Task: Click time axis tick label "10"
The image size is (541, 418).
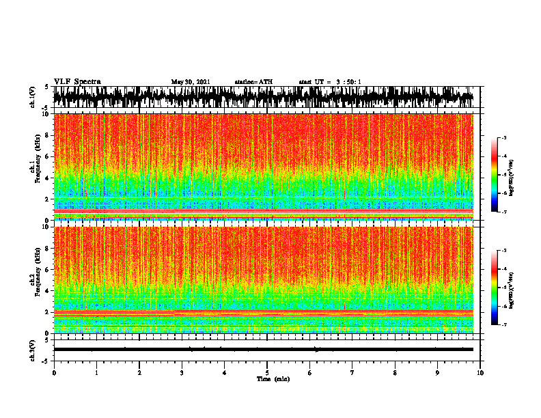Action: (480, 373)
